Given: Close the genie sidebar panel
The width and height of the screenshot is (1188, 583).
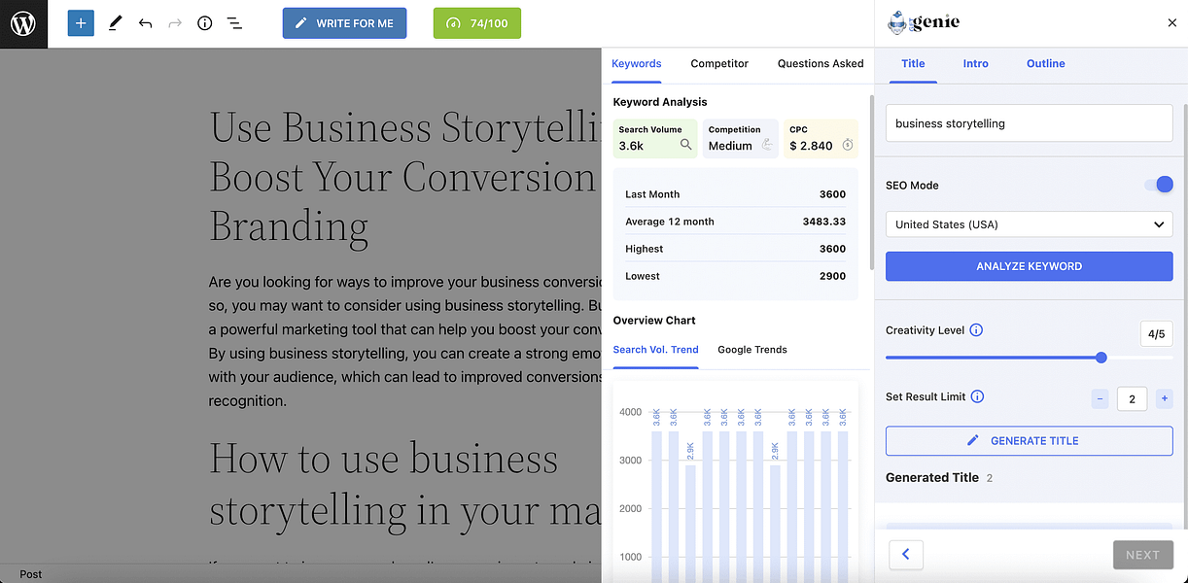Looking at the screenshot, I should [x=1171, y=22].
